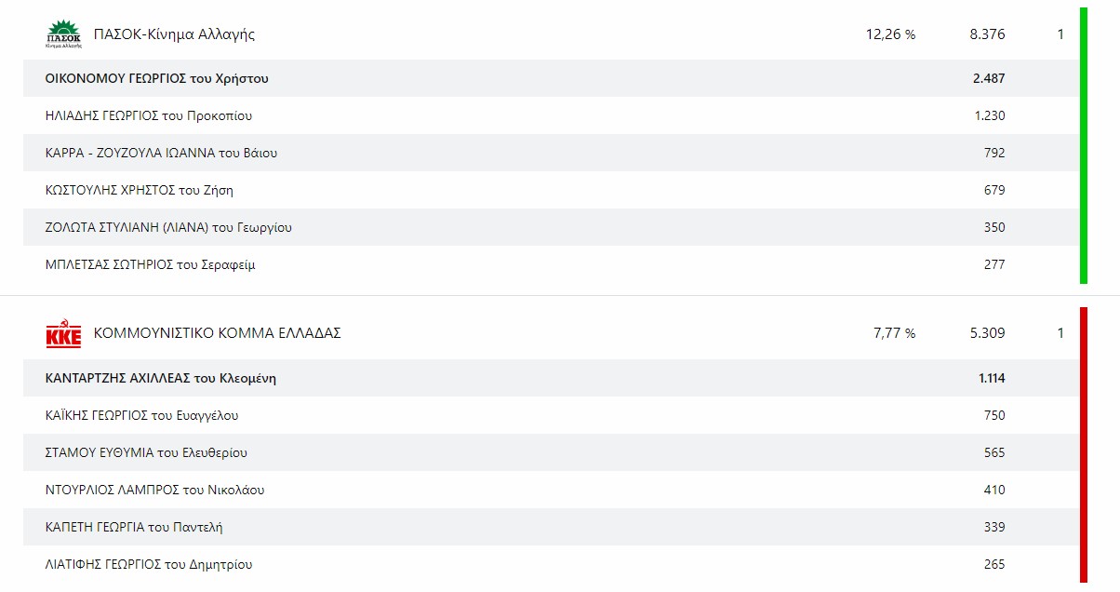Click PASOK 12,26 % percentage value

point(890,34)
